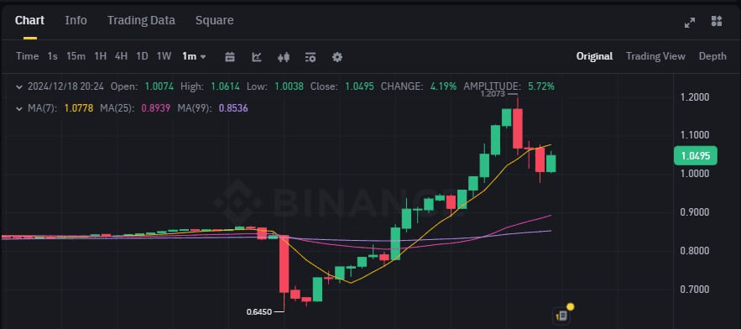Open the 1m interval dropdown
Viewport: 741px width, 329px height.
tap(194, 56)
